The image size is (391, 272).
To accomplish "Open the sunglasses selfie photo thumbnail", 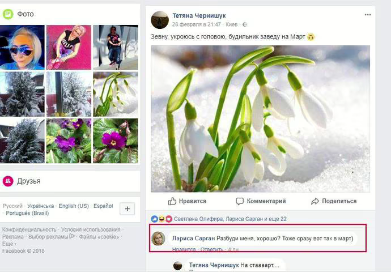I will [x=22, y=47].
